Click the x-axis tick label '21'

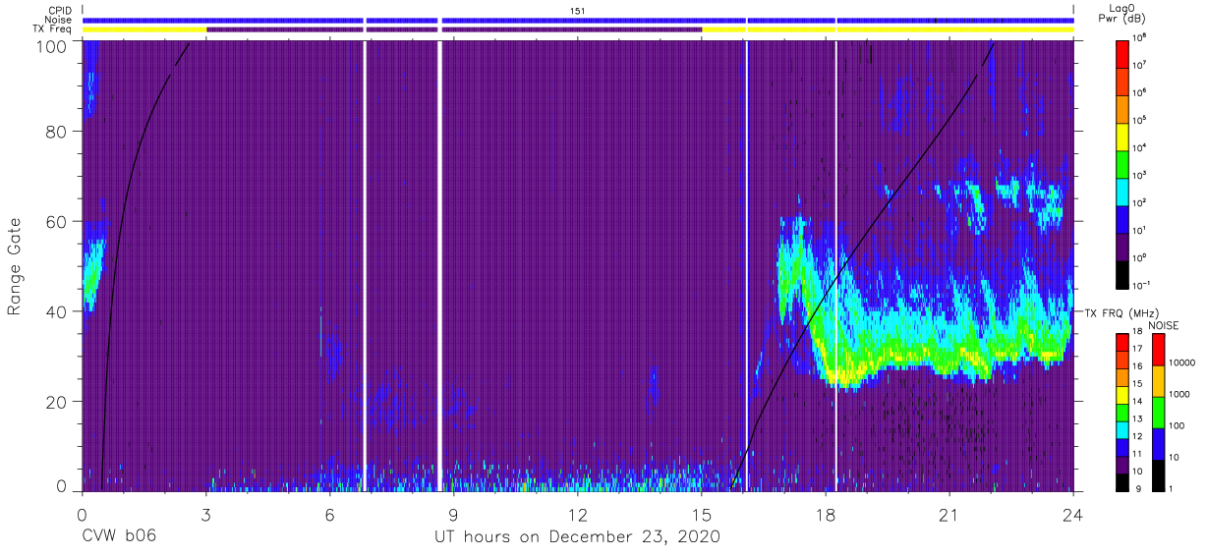click(949, 514)
